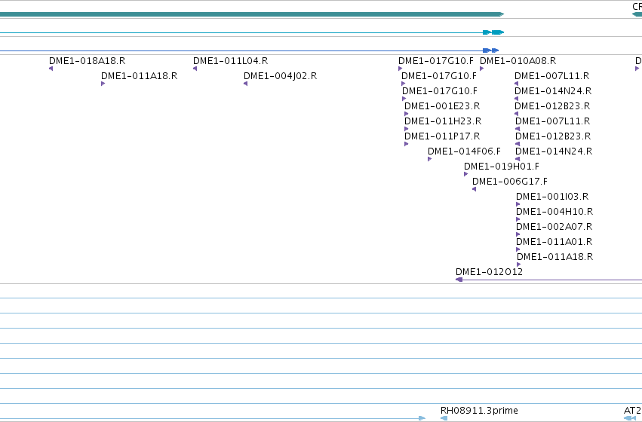Click the DME1-012O12 purple arrowhead
642x422 pixels.
459,280
